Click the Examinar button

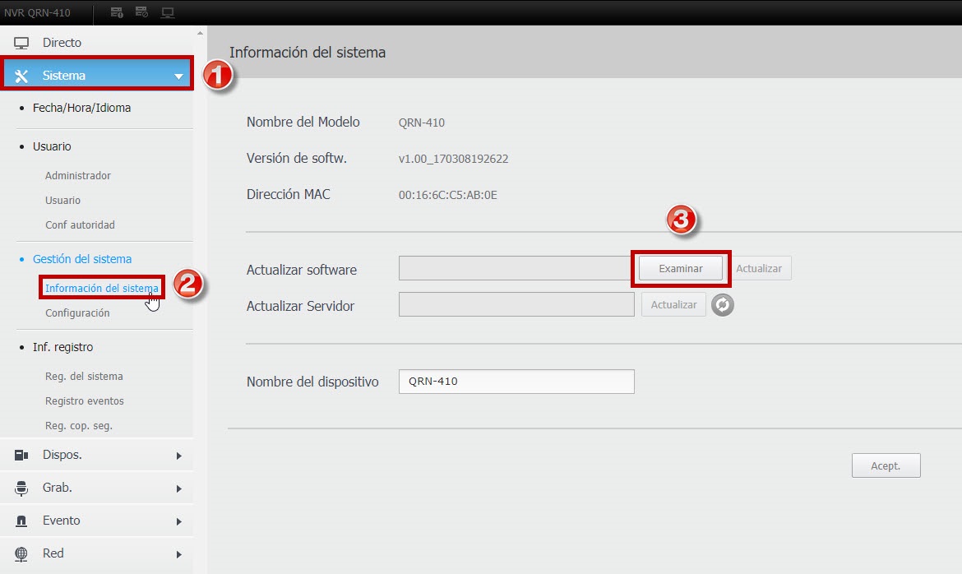click(681, 268)
